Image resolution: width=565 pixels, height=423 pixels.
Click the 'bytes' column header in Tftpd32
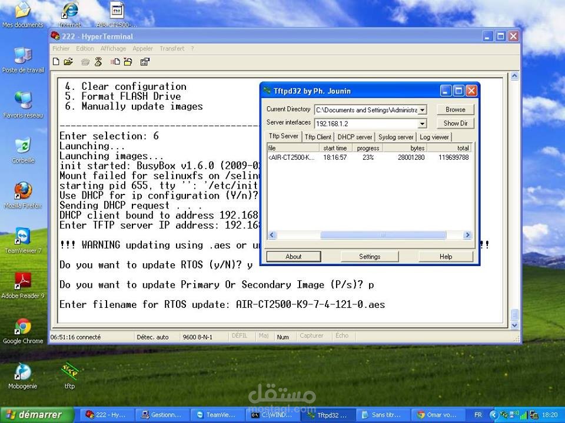point(405,148)
